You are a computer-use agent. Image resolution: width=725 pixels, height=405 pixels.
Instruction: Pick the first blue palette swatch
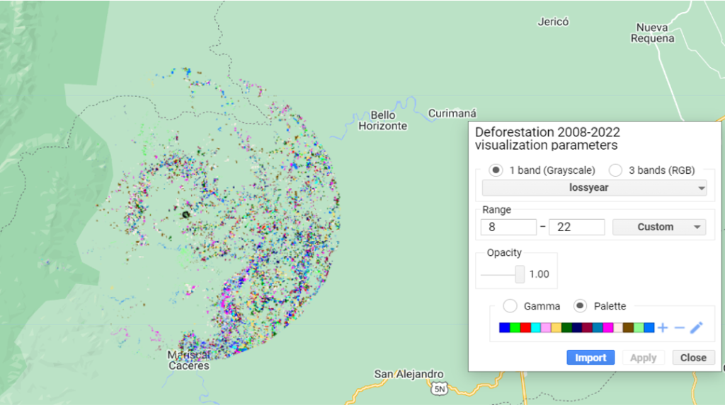click(x=504, y=328)
